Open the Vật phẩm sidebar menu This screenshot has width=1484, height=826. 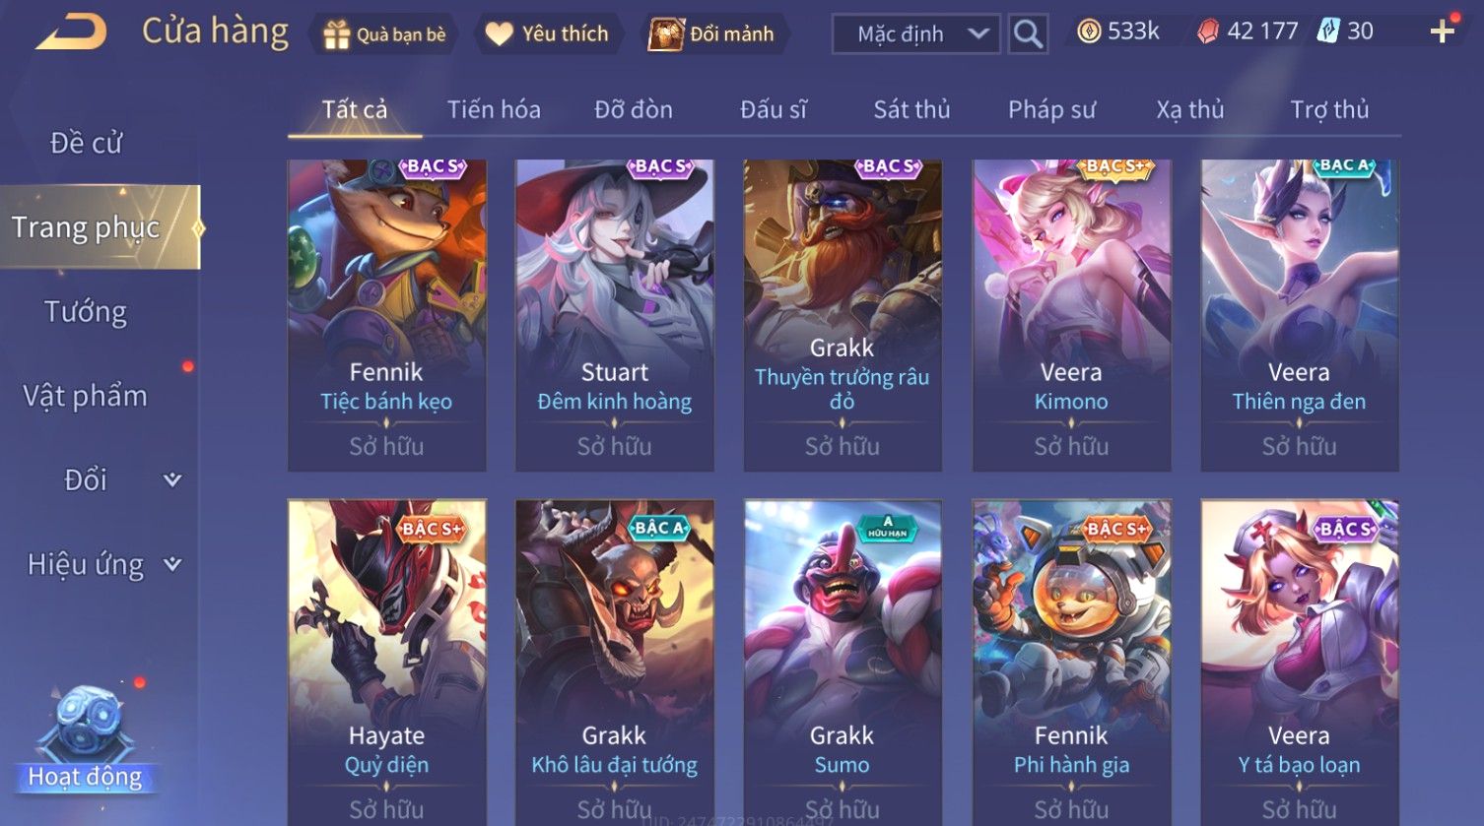(86, 396)
